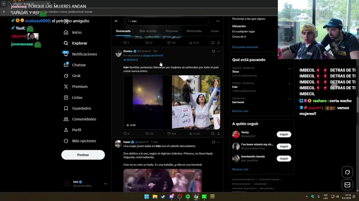359x201 pixels.
Task: Click Grok icon on Decko's post
Action: point(213,51)
